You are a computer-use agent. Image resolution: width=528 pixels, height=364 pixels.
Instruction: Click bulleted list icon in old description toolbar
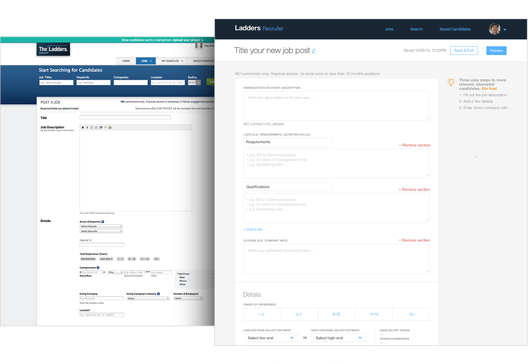click(x=91, y=127)
